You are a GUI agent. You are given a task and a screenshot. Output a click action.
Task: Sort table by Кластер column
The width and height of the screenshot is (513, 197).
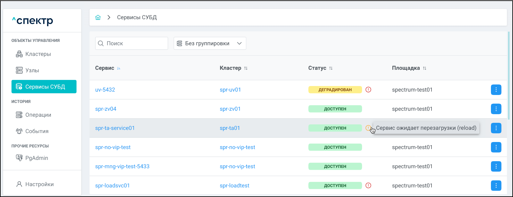click(x=246, y=68)
